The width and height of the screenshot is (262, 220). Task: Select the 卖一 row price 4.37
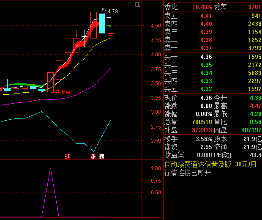[x=206, y=48]
